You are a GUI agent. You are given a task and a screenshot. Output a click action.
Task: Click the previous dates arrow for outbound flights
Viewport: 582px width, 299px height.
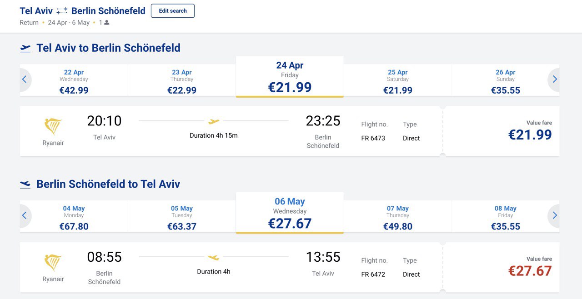[25, 80]
